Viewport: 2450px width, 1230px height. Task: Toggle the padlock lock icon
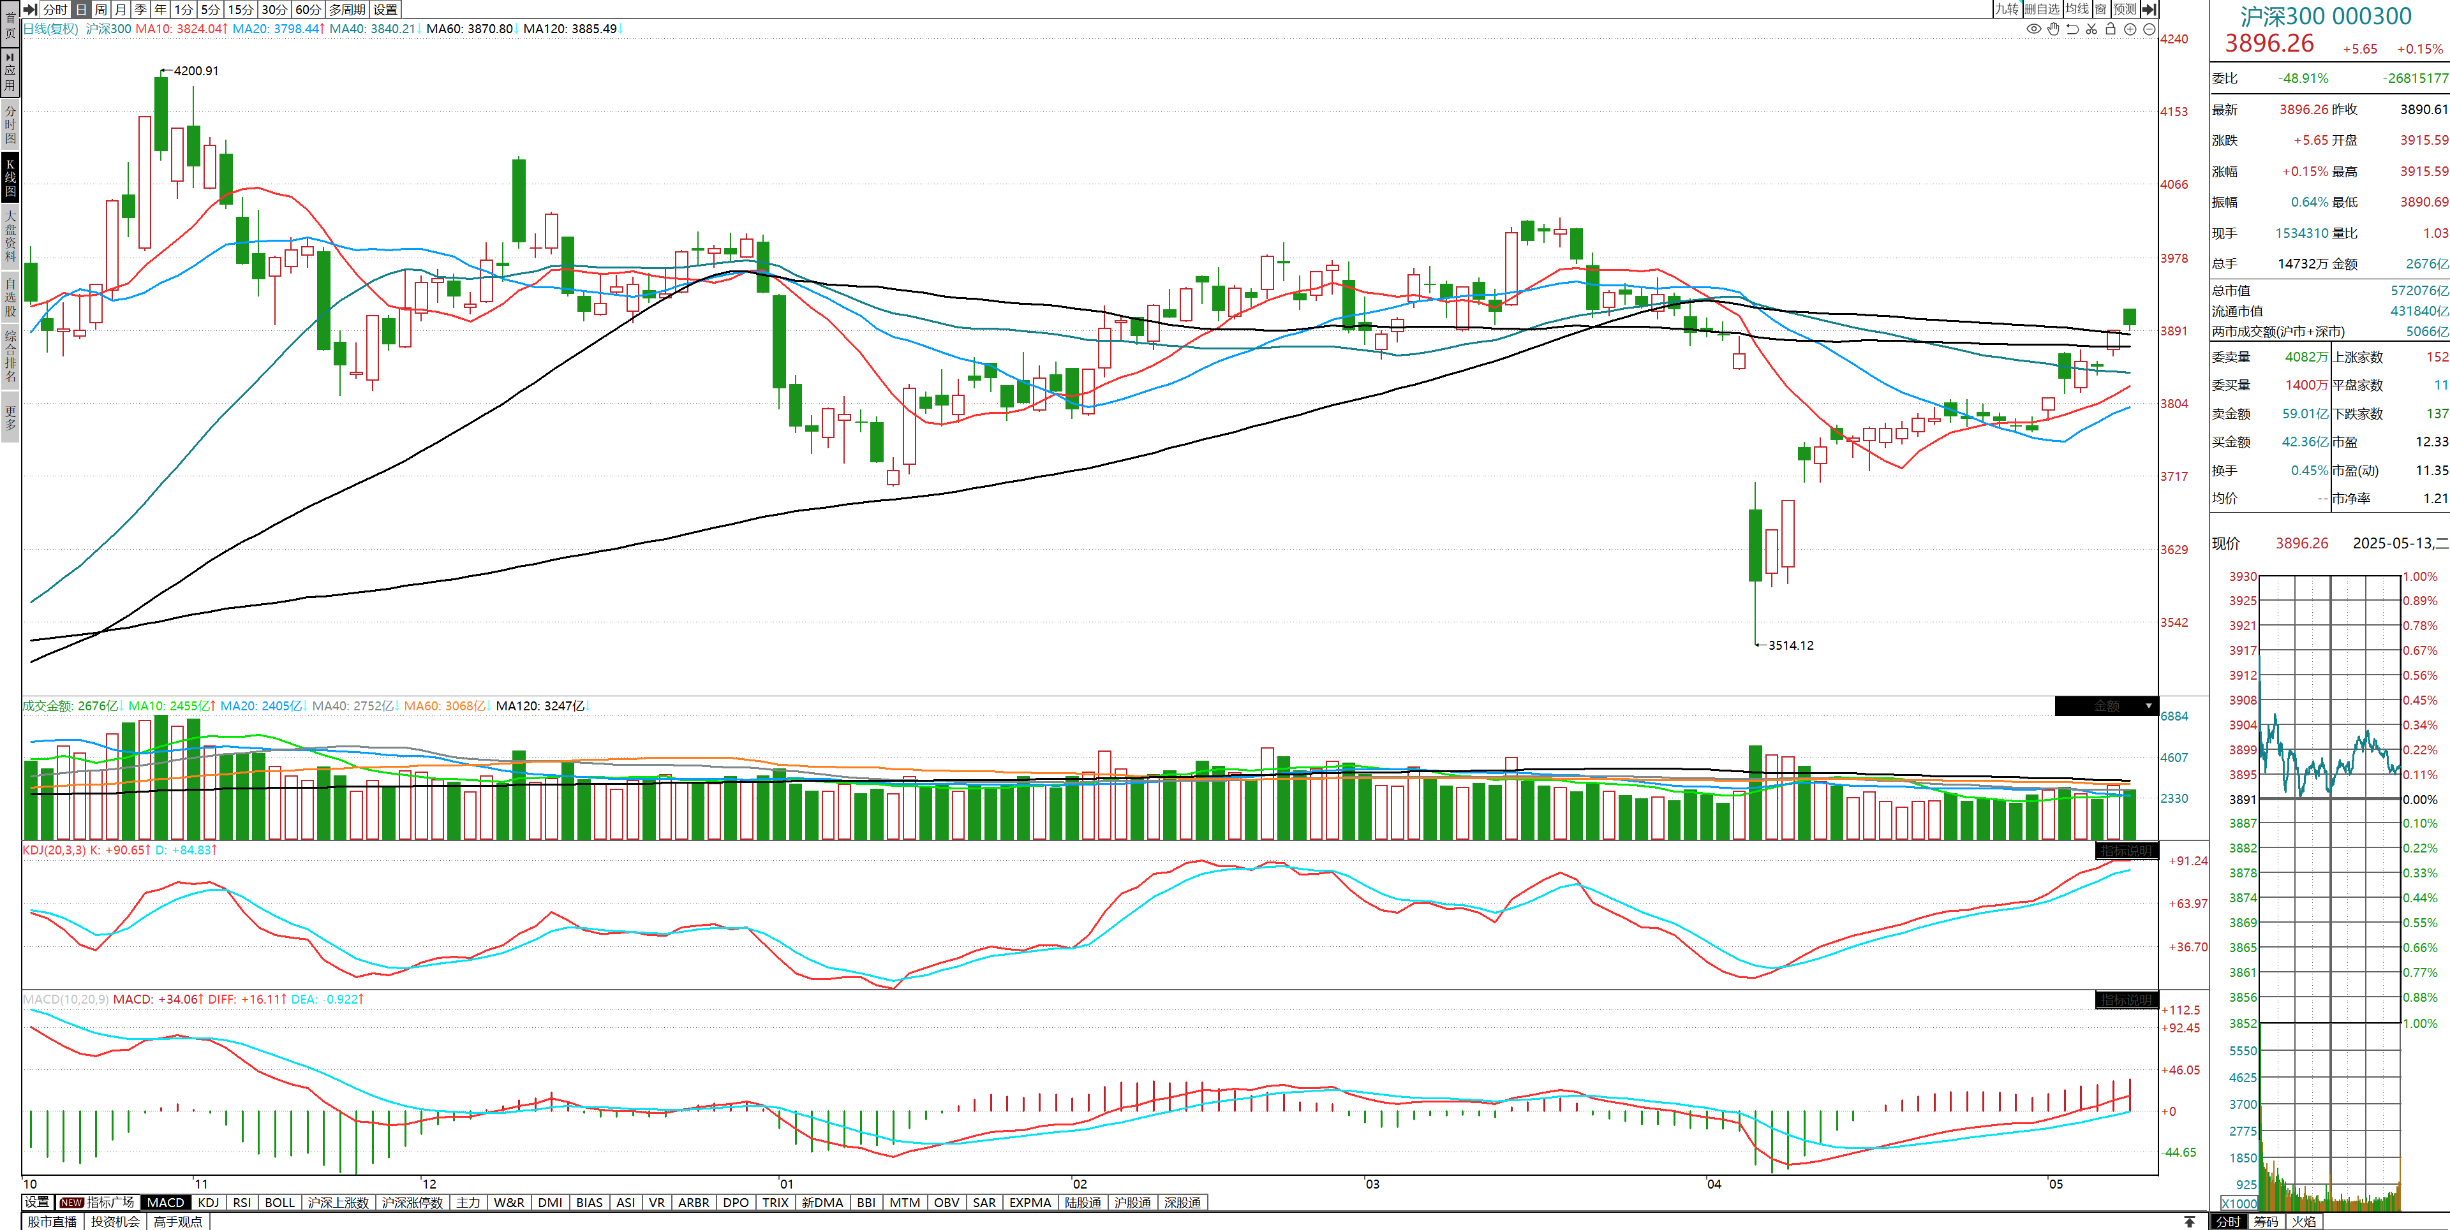tap(2111, 29)
